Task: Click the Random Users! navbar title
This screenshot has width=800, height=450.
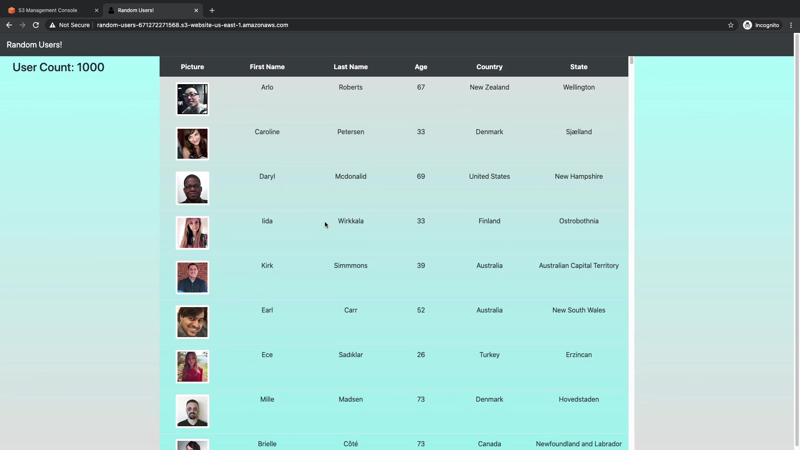Action: tap(34, 45)
